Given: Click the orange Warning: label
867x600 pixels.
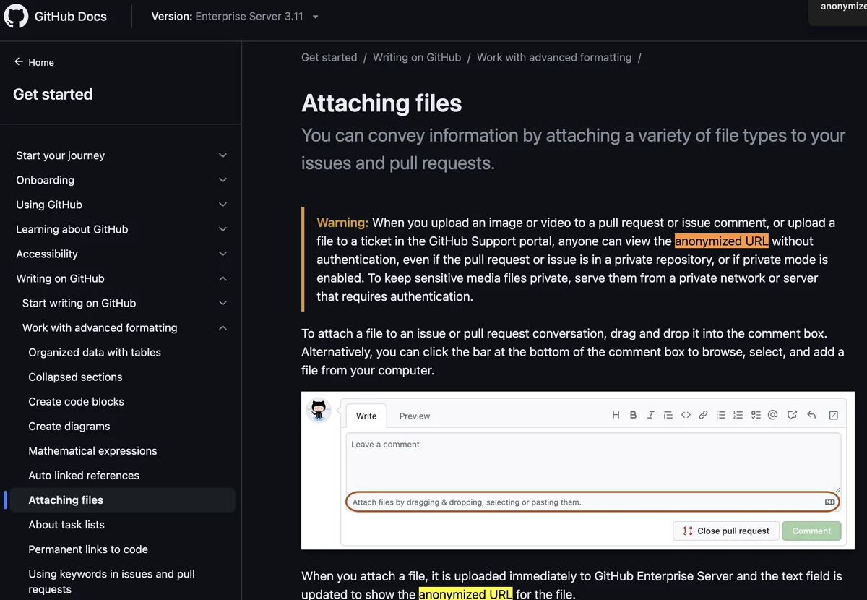Looking at the screenshot, I should [342, 222].
